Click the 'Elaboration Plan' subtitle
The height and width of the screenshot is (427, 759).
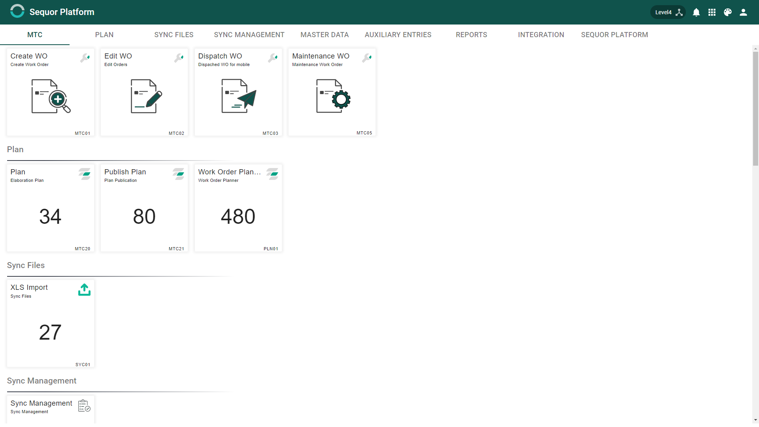pos(27,181)
